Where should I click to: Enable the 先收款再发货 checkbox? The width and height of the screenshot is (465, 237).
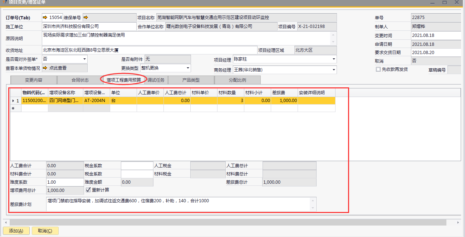coord(378,69)
